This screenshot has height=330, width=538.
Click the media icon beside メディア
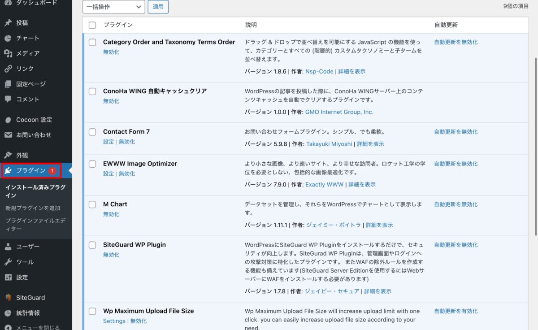tap(8, 53)
